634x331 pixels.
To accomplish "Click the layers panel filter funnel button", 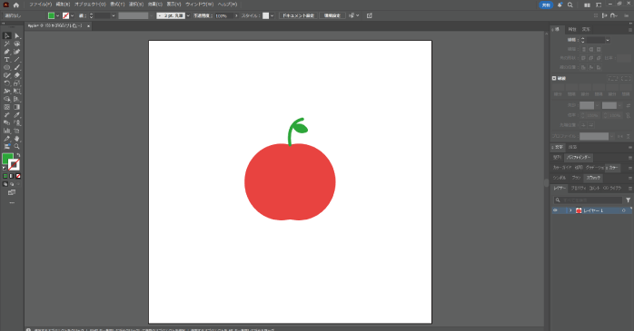I will [628, 200].
